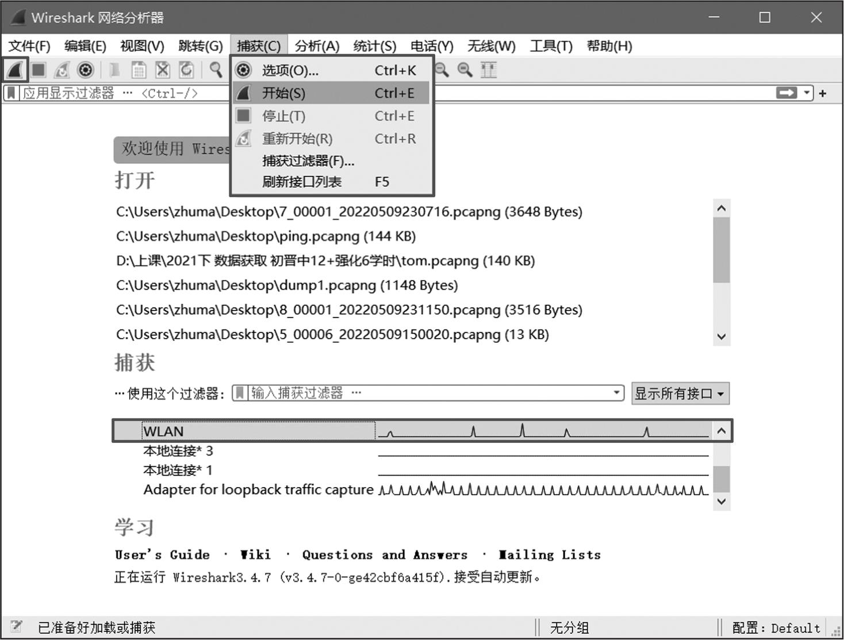This screenshot has height=640, width=844.
Task: Click the restart capture toolbar icon
Action: 62,70
